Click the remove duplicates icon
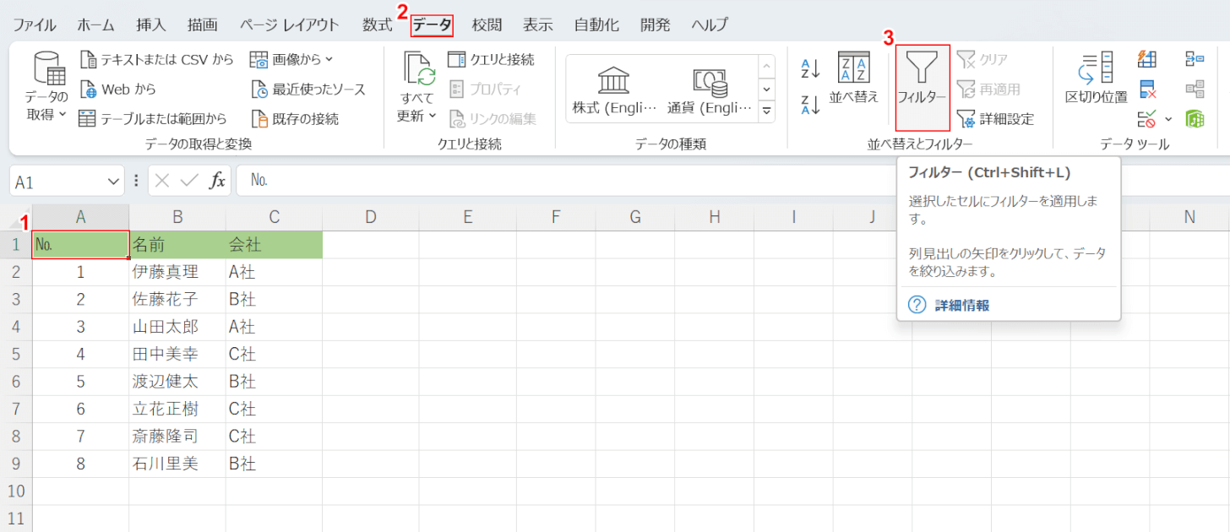 point(1147,89)
